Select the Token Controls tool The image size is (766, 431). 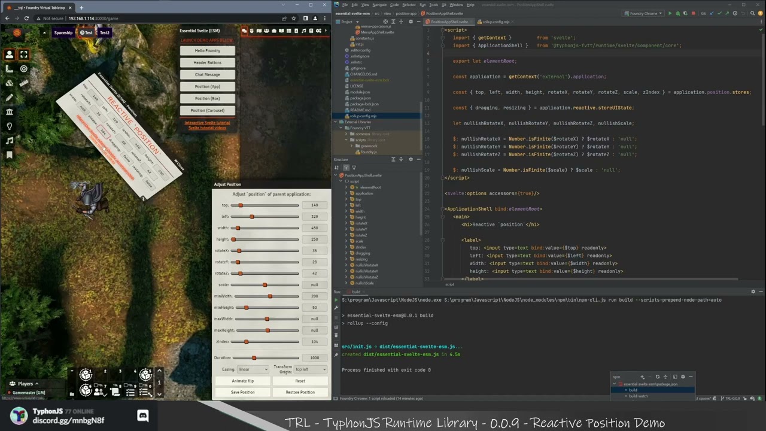tap(9, 55)
